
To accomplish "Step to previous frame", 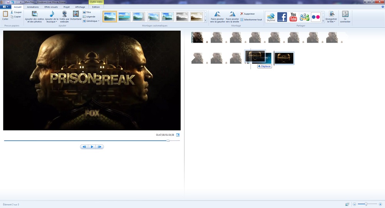I will [84, 147].
